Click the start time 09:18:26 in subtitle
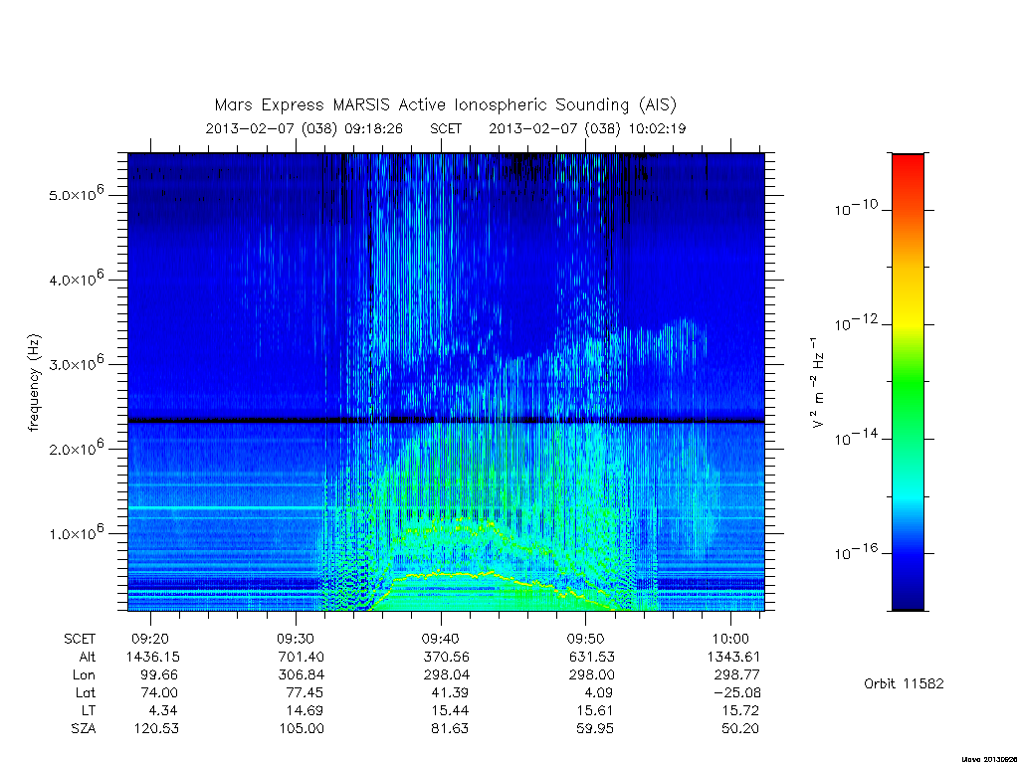This screenshot has width=1019, height=764. [374, 128]
